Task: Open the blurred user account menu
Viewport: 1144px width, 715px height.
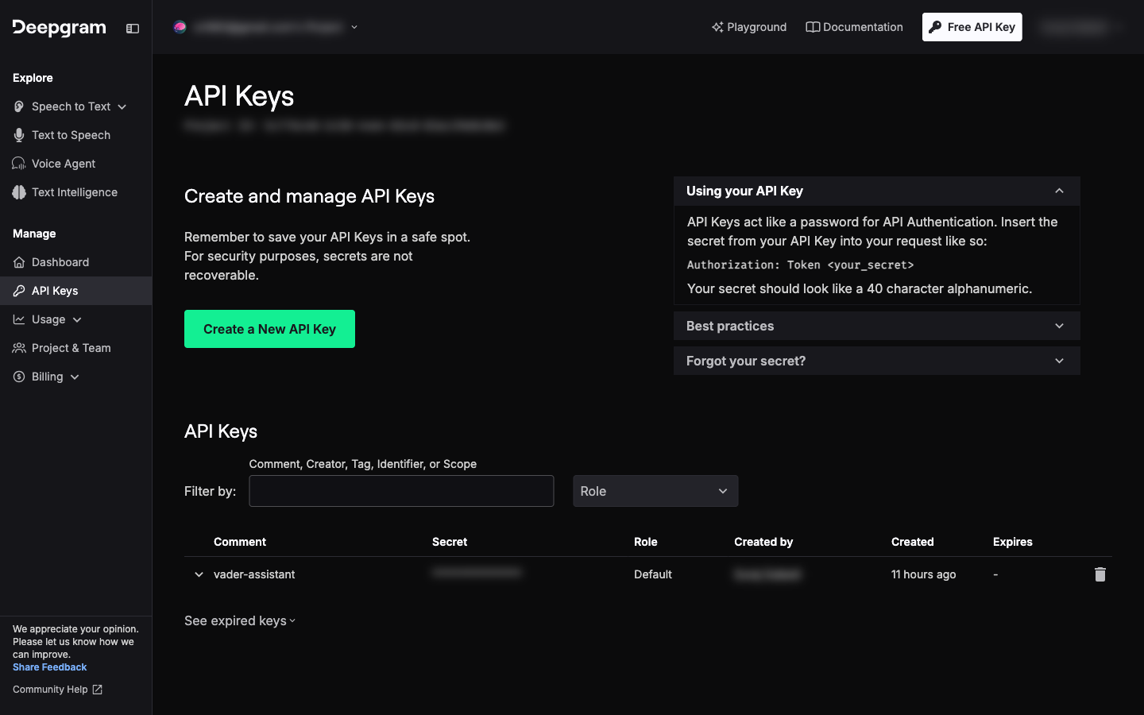Action: 1080,27
